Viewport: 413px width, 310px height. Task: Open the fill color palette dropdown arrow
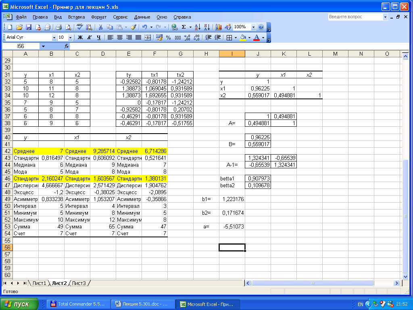tap(249, 38)
